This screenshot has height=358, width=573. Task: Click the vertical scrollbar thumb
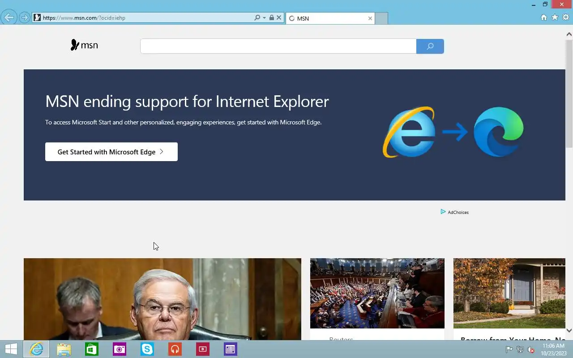[569, 93]
